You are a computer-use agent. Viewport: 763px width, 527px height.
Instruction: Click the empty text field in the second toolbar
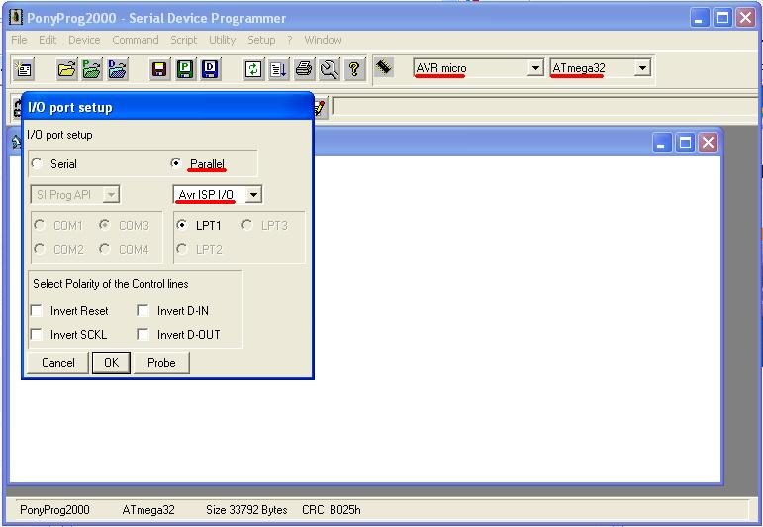[544, 107]
